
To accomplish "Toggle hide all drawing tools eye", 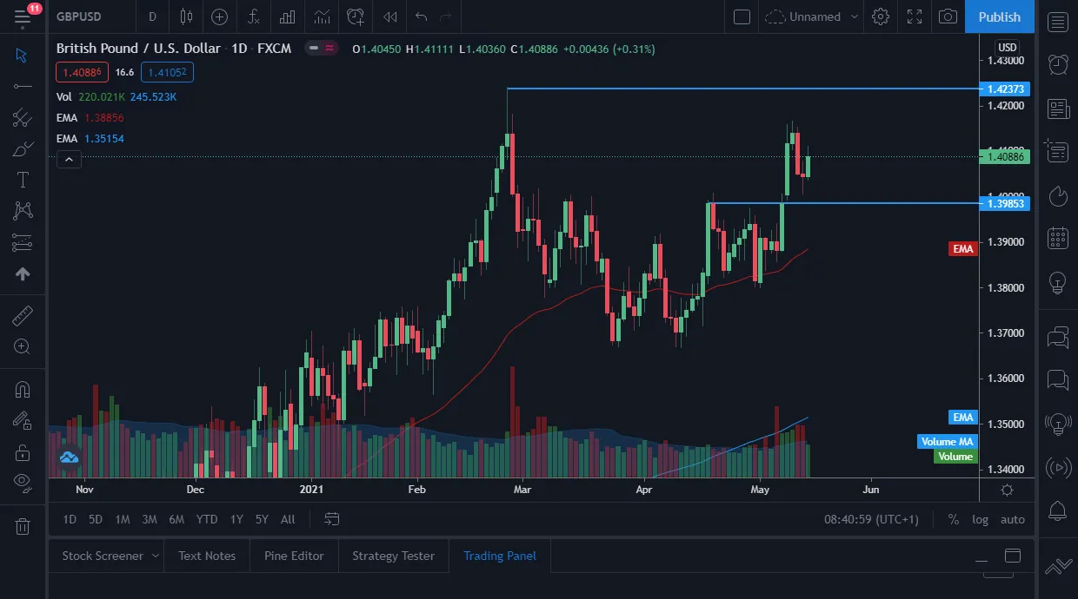I will 23,482.
